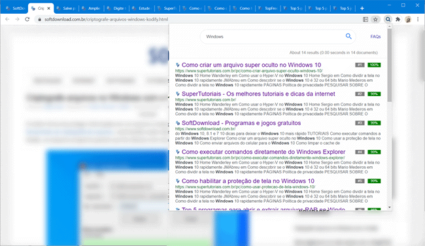Switch to the TopFreeware tab
425x246 pixels.
coord(268,9)
